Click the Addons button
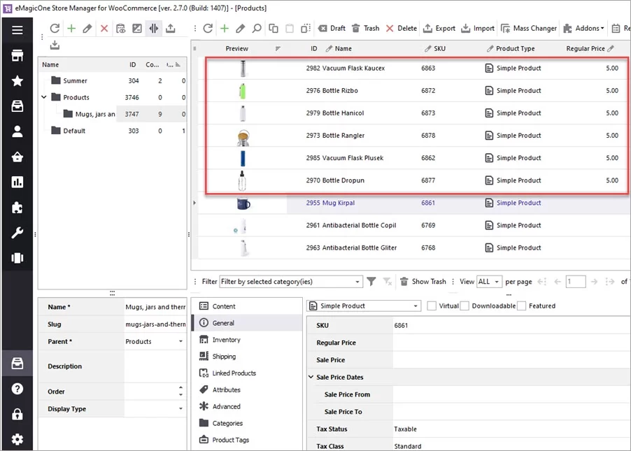The height and width of the screenshot is (451, 631). point(583,28)
